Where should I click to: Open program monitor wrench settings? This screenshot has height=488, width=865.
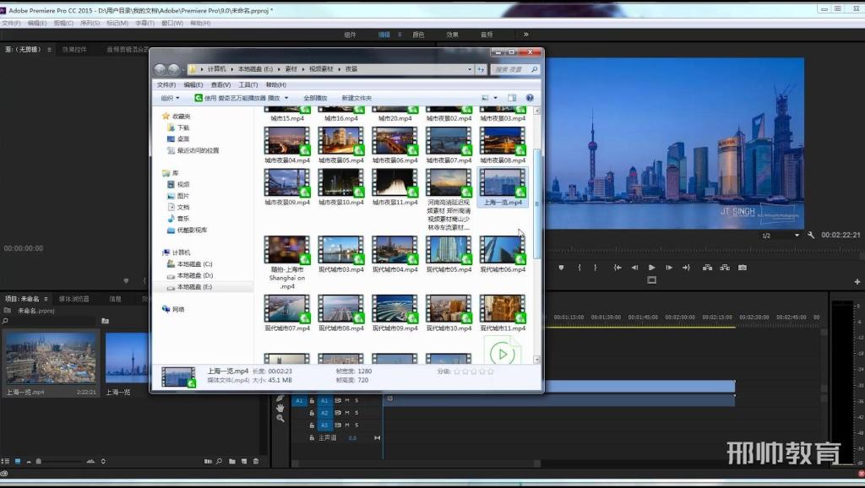[x=811, y=235]
